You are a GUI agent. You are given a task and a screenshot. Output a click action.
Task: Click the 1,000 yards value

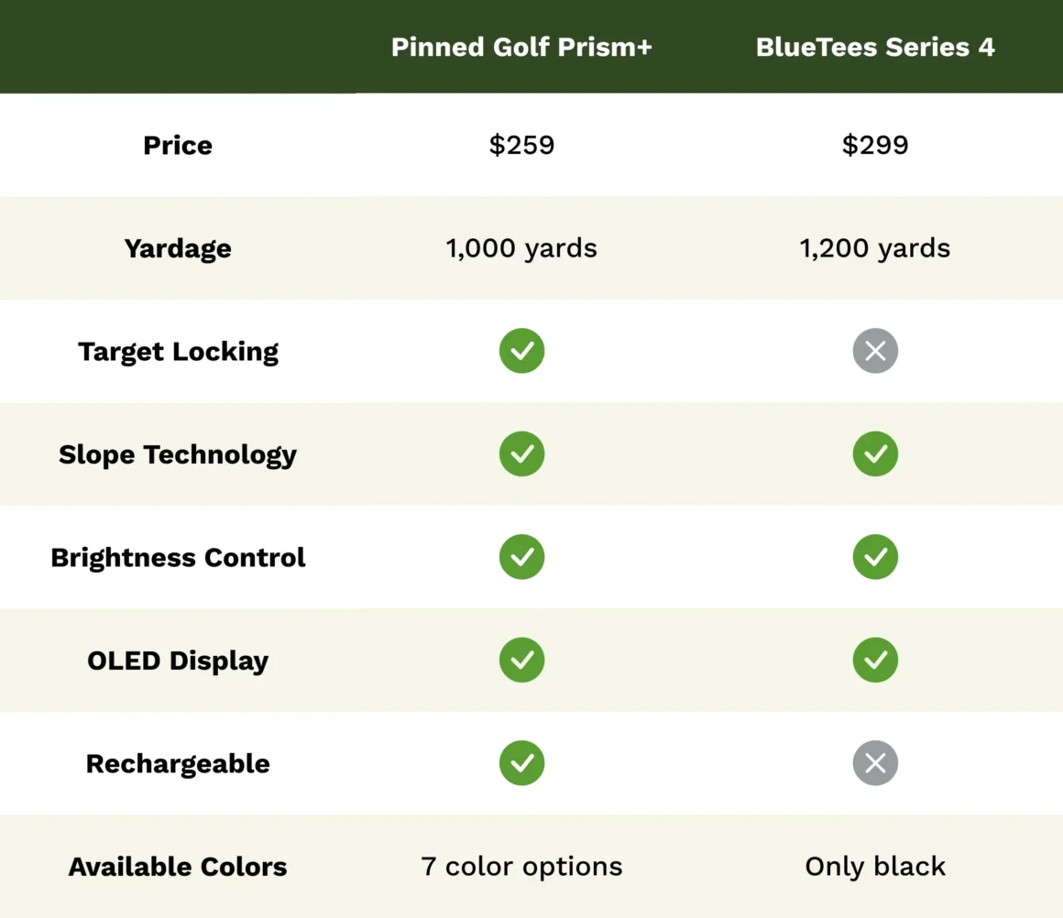coord(521,248)
